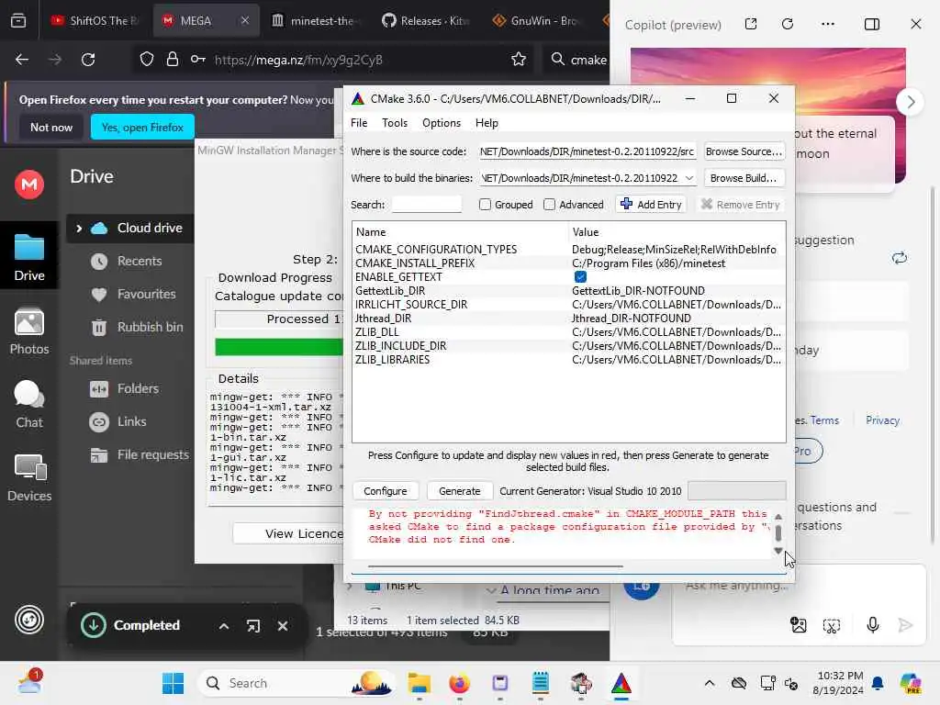This screenshot has height=705, width=940.
Task: Select the GettextLib_DIR entry
Action: (x=569, y=291)
